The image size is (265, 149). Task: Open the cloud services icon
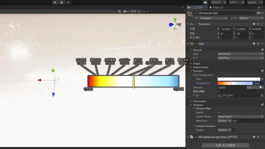pos(205,2)
